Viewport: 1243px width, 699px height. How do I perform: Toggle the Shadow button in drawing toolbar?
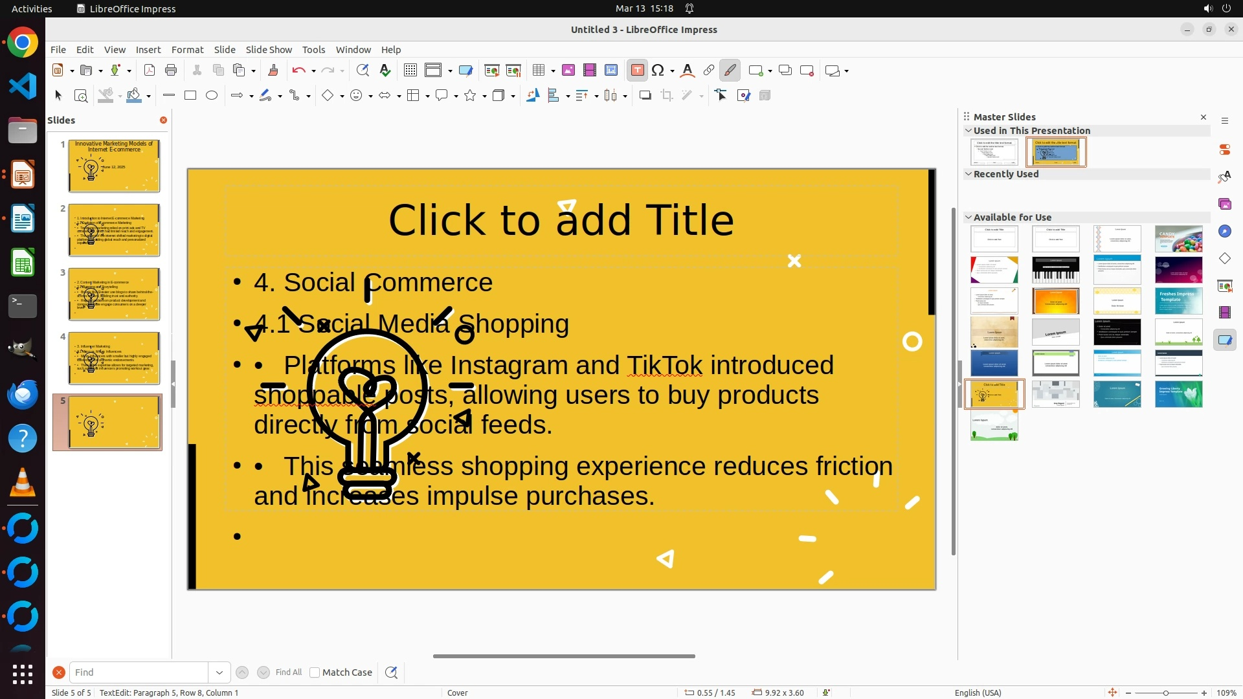[x=645, y=96]
